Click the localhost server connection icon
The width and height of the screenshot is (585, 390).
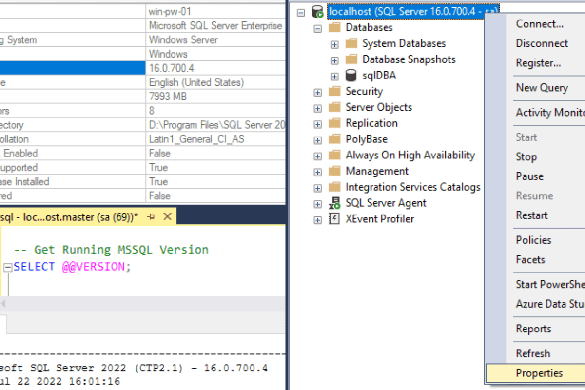317,11
